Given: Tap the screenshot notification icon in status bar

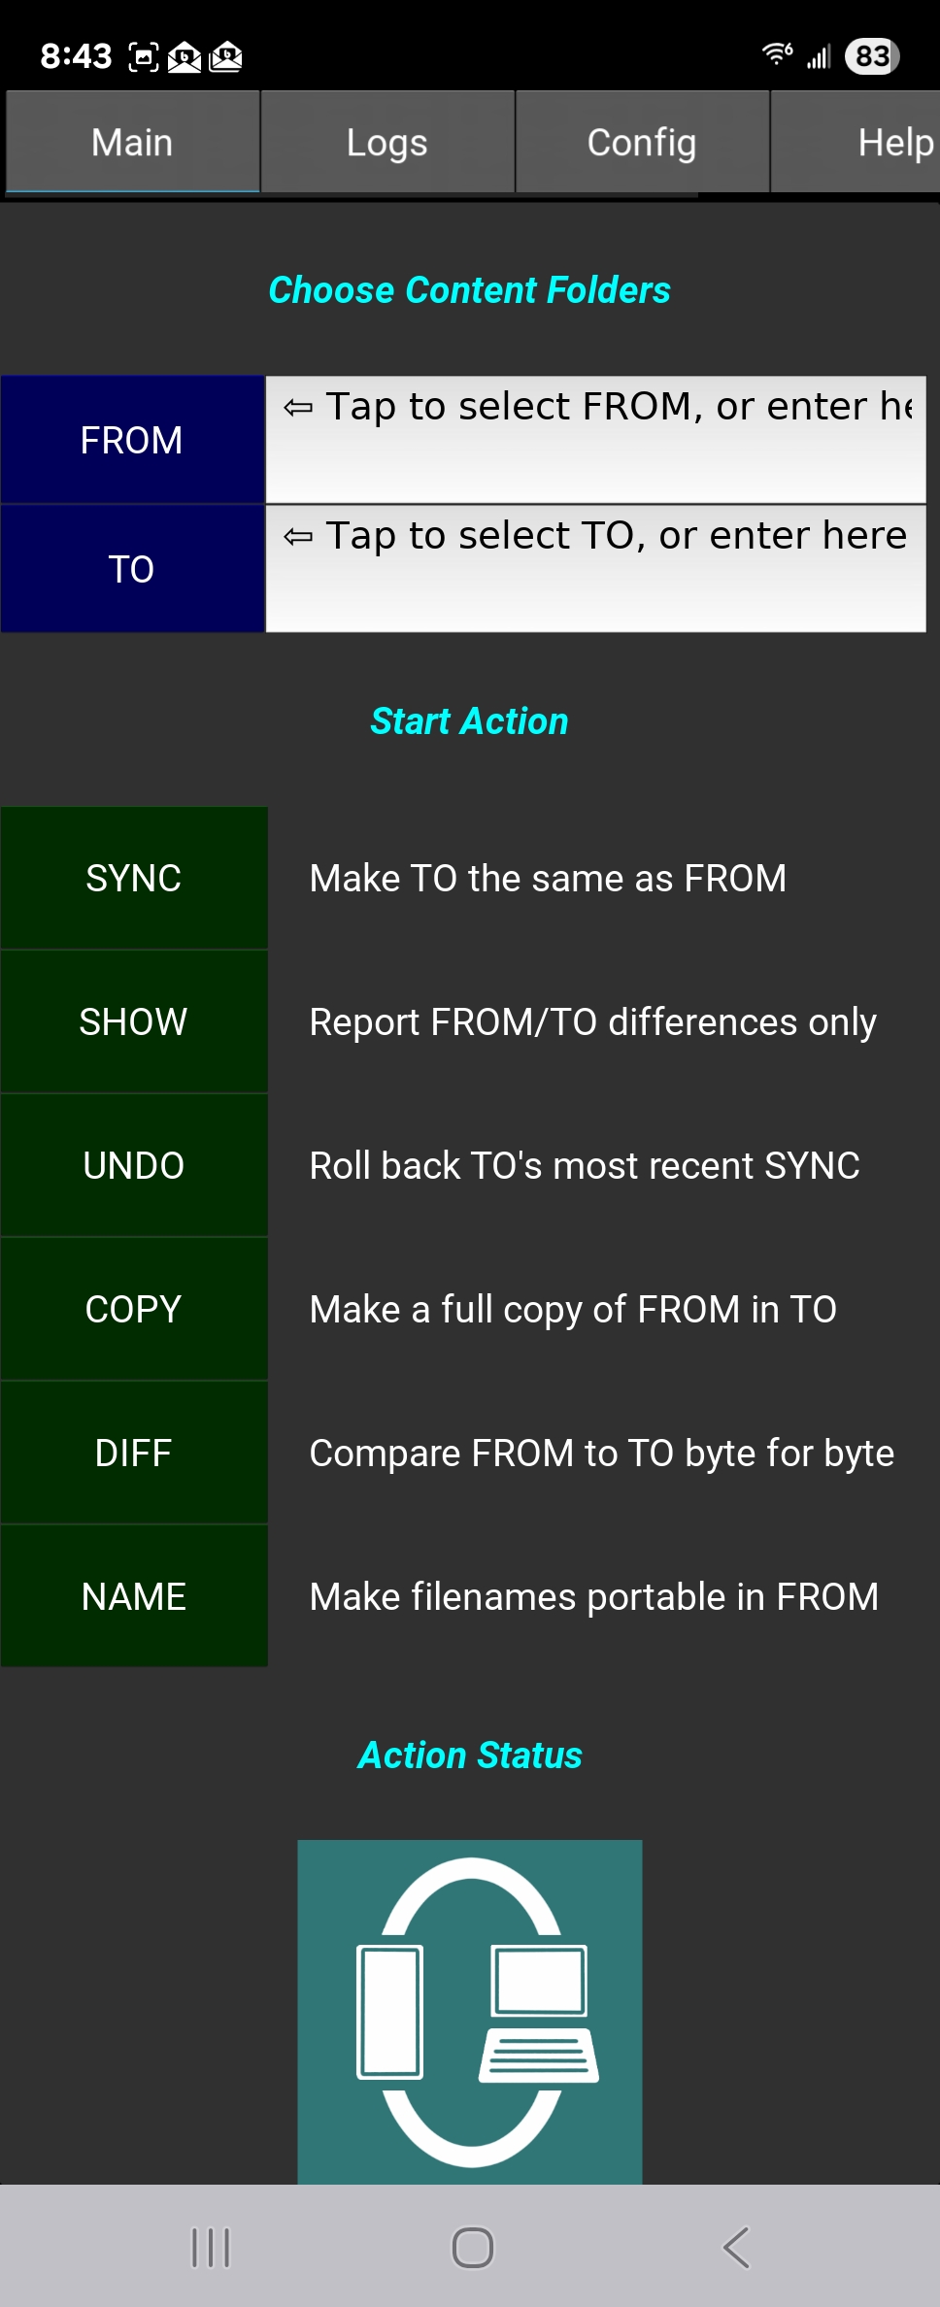Looking at the screenshot, I should [x=144, y=57].
